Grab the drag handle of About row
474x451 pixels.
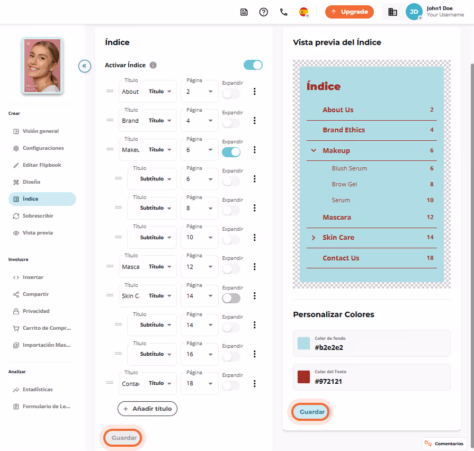click(110, 91)
